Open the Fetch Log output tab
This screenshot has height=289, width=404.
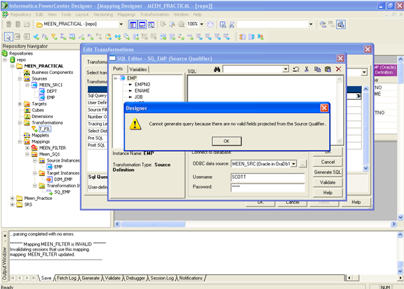tap(67, 278)
